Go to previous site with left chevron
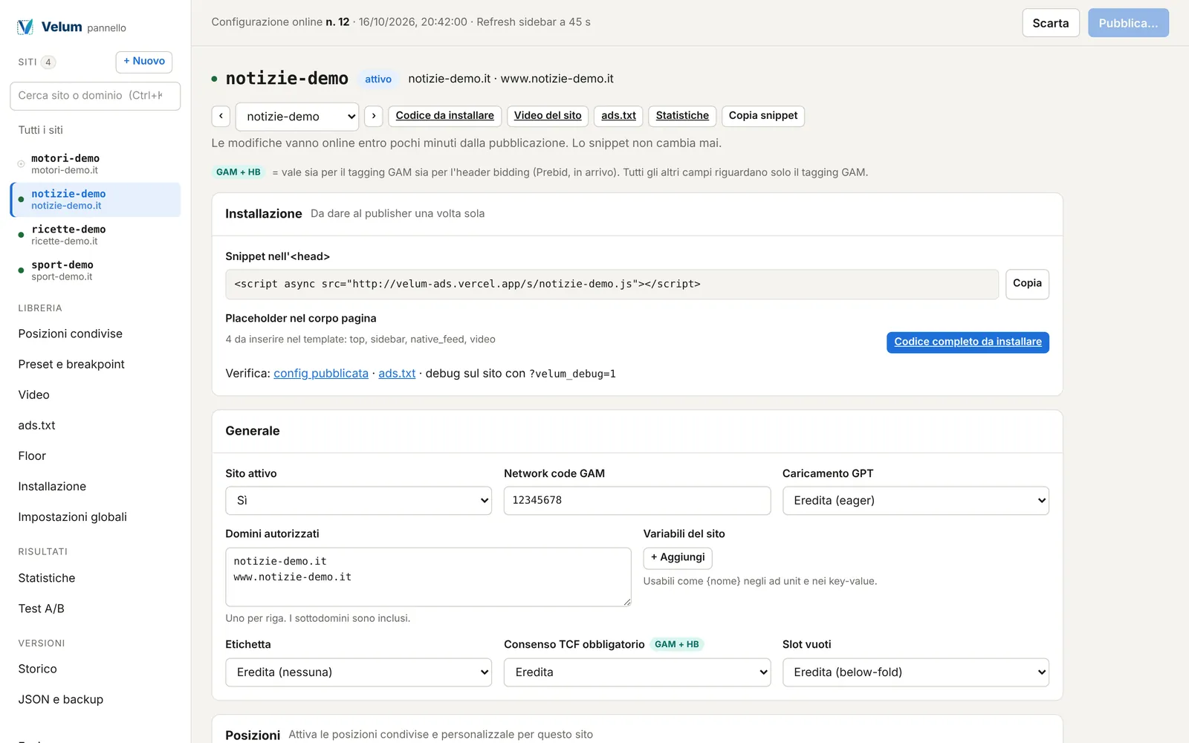 [x=221, y=116]
